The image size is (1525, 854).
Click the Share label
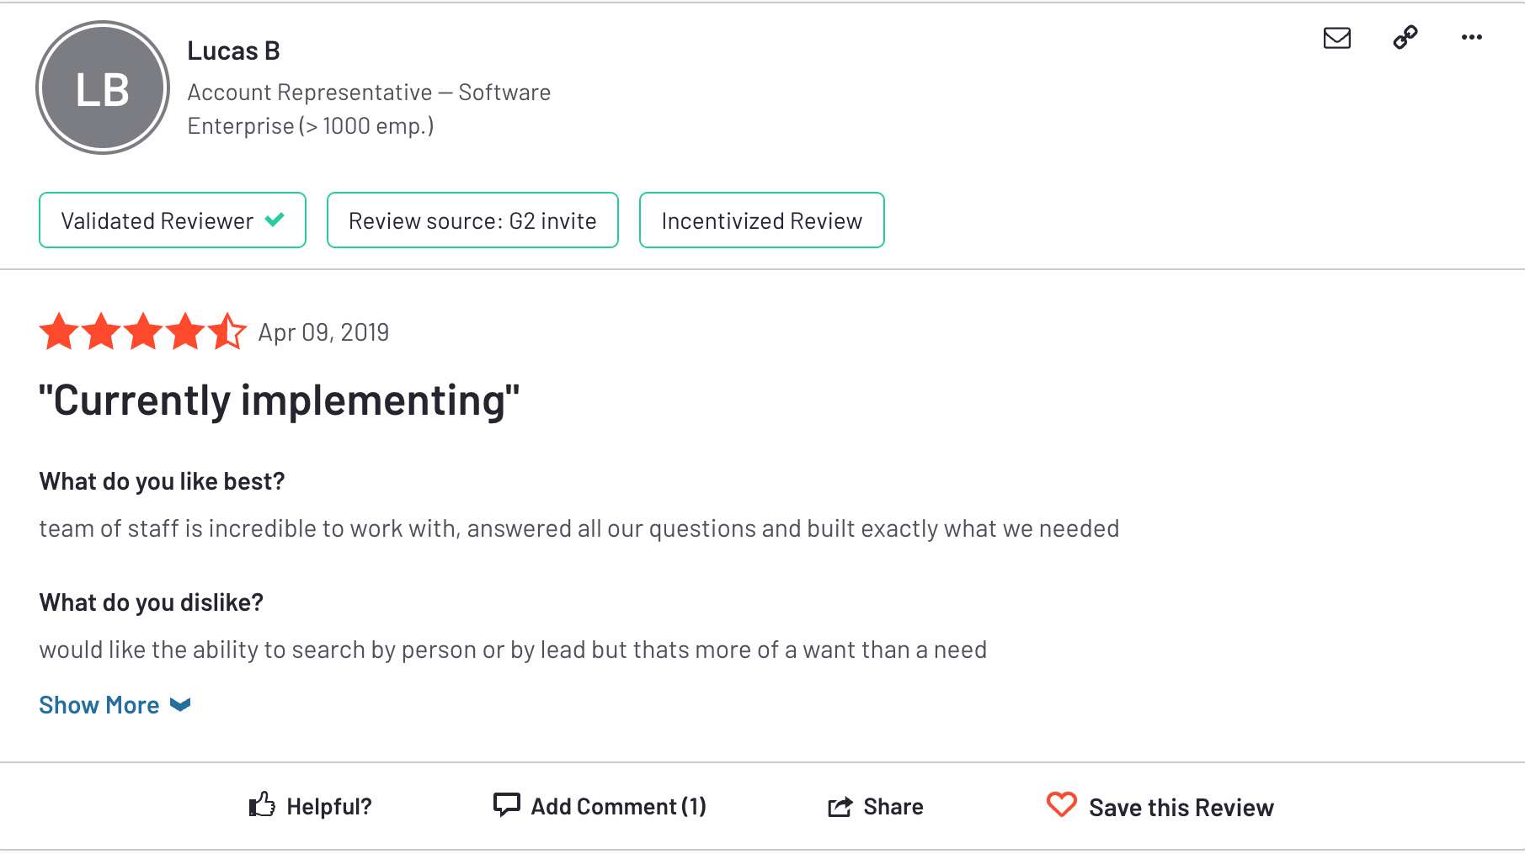pyautogui.click(x=893, y=807)
